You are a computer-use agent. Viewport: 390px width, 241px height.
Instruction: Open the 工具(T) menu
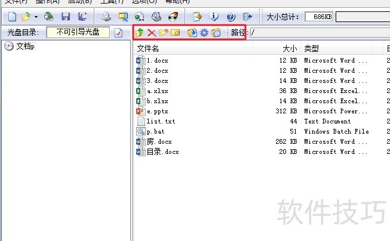click(112, 1)
